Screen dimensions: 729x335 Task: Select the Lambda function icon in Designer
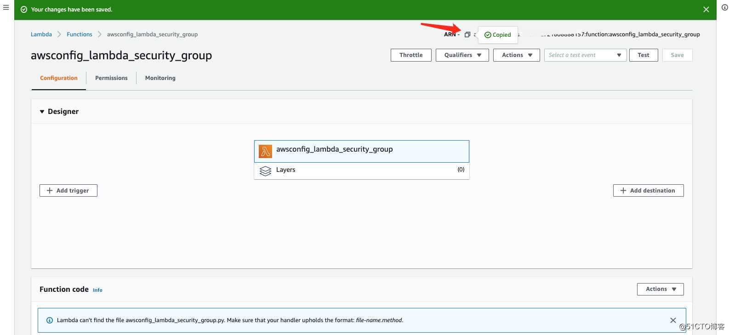265,152
